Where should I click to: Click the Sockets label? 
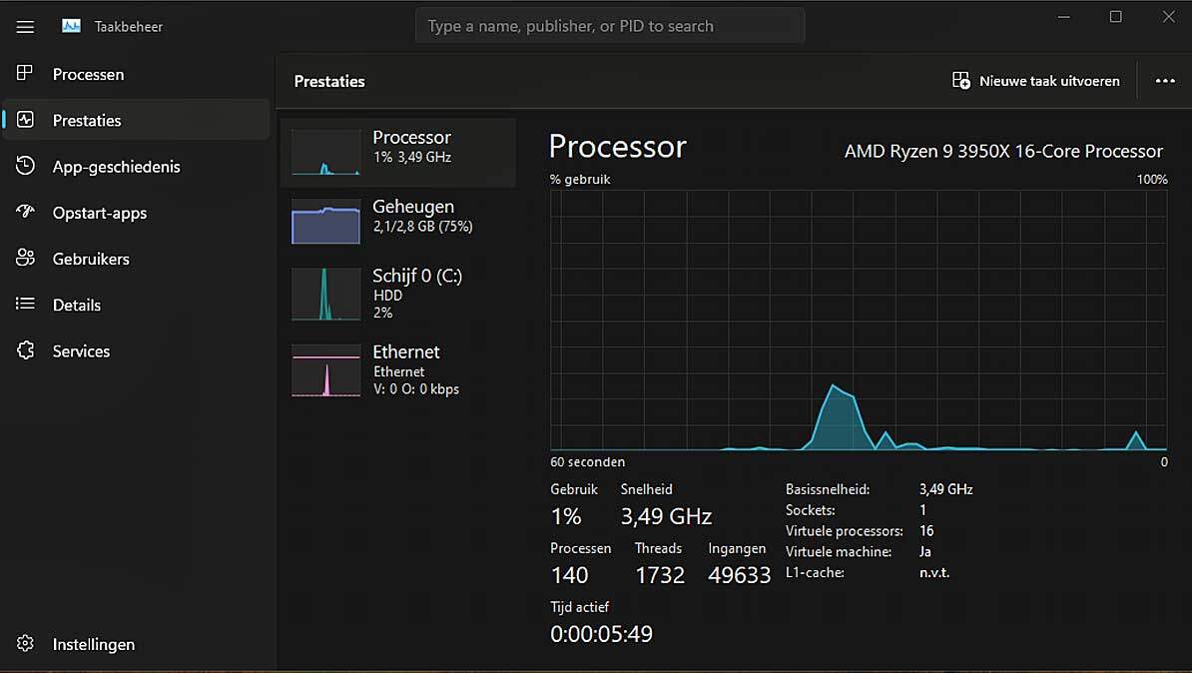(x=811, y=509)
